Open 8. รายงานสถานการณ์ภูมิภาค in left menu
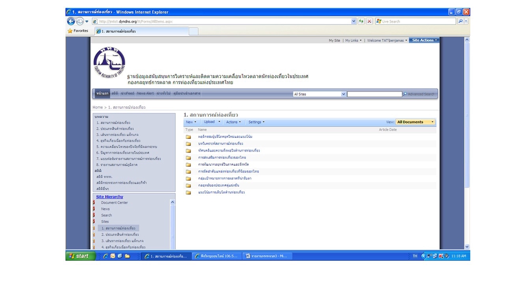 coord(117,165)
